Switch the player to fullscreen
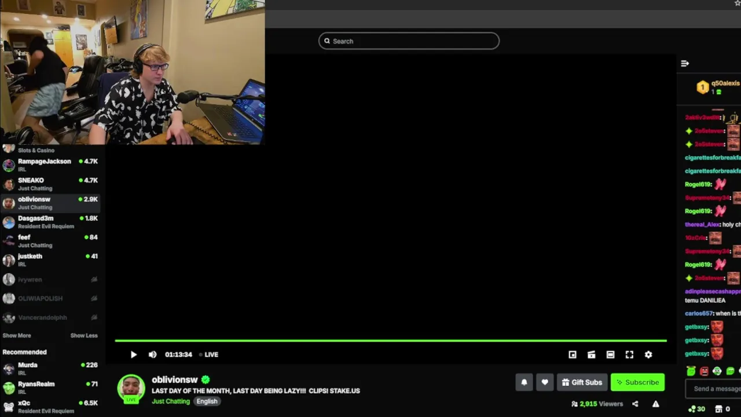The width and height of the screenshot is (741, 417). (x=629, y=354)
